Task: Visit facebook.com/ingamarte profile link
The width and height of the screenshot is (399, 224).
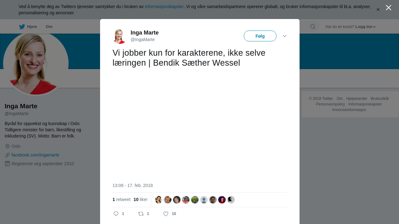Action: click(35, 155)
